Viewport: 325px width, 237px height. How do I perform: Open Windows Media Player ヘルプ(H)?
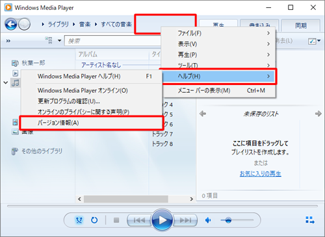[x=92, y=77]
